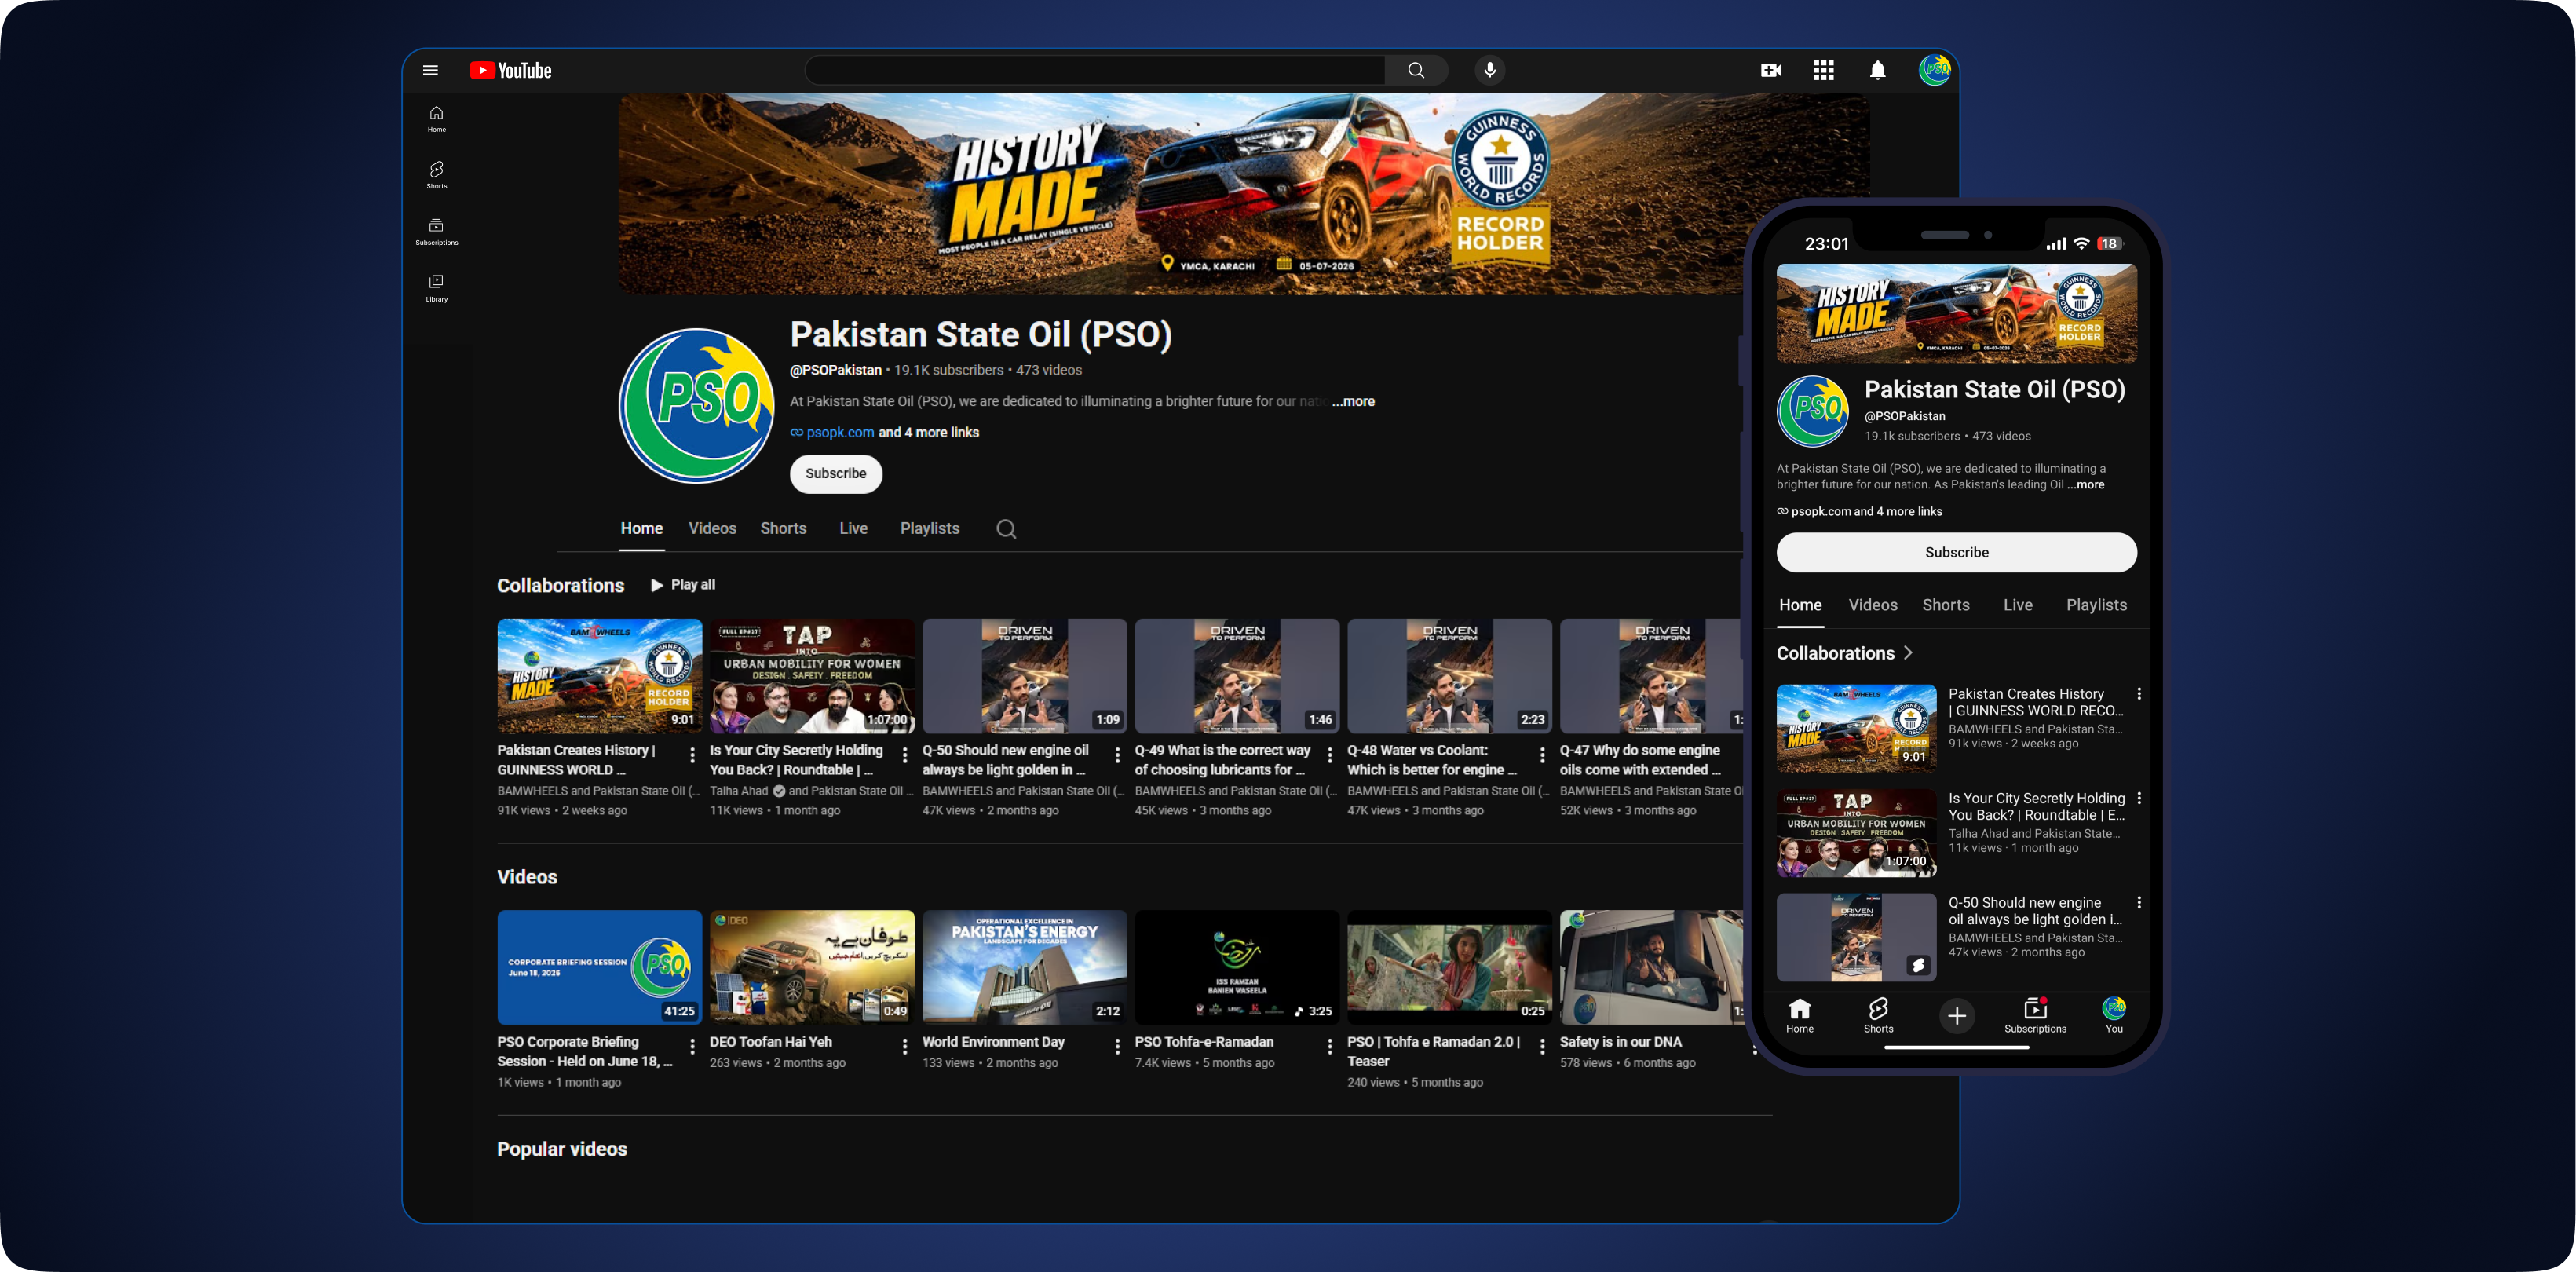
Task: Open the PSO Tohfa-e-Ramadan video thumbnail
Action: point(1237,967)
